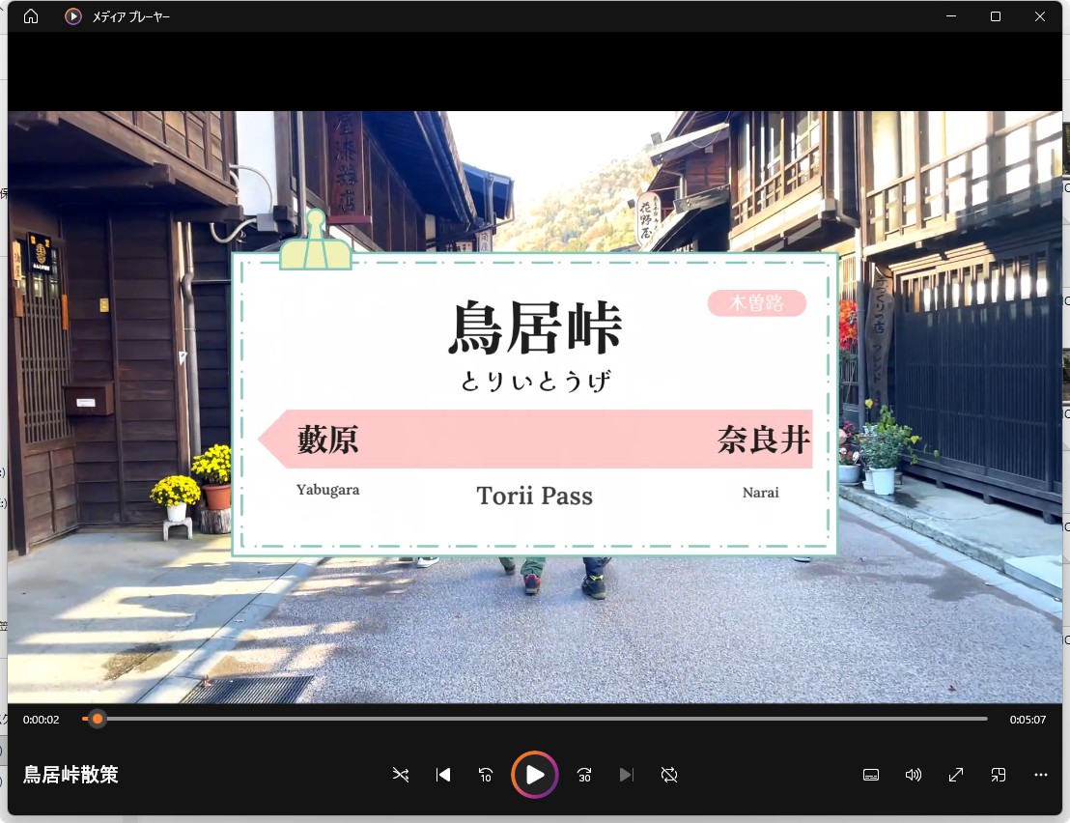
Task: Select the playhead marker on the seek bar
Action: pyautogui.click(x=97, y=719)
